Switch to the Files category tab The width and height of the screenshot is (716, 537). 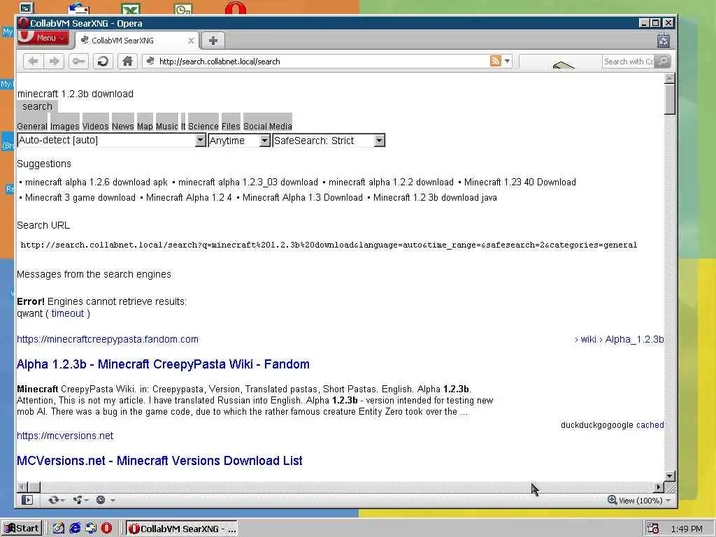(231, 126)
